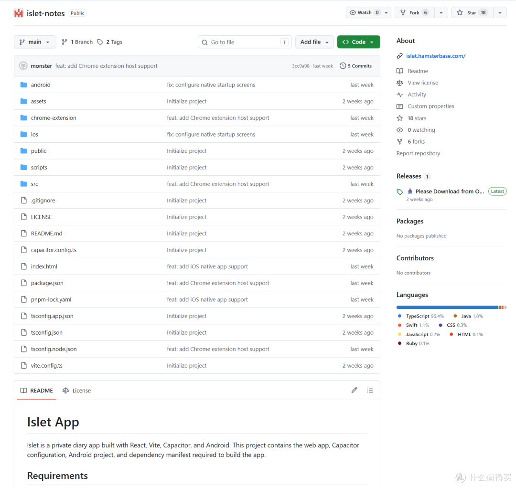Open the islet.hamsterbase.com link
Screen dimensions: 516x488
coord(436,56)
